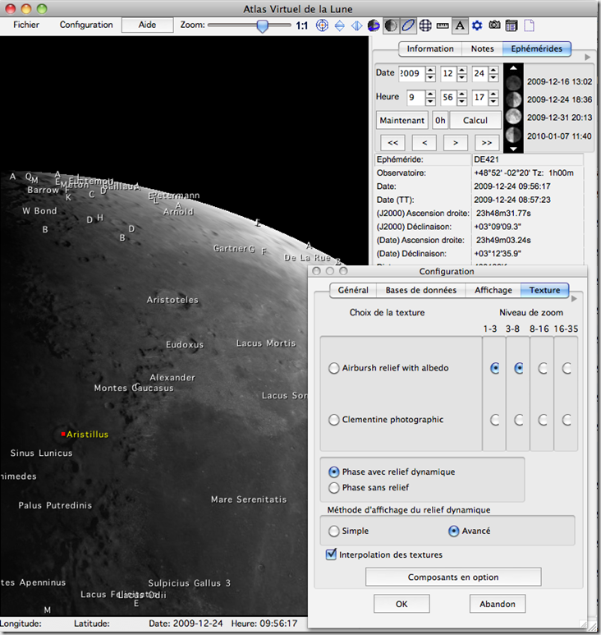Image resolution: width=601 pixels, height=635 pixels.
Task: Select Clementine texture for zoom level 1-3
Action: (494, 420)
